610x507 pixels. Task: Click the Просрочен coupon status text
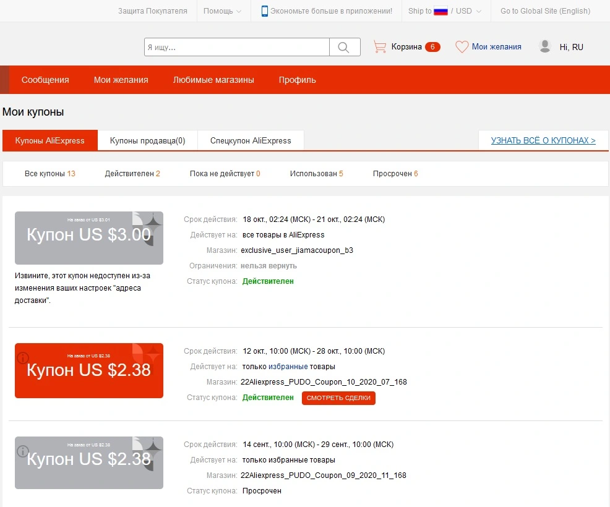[262, 491]
